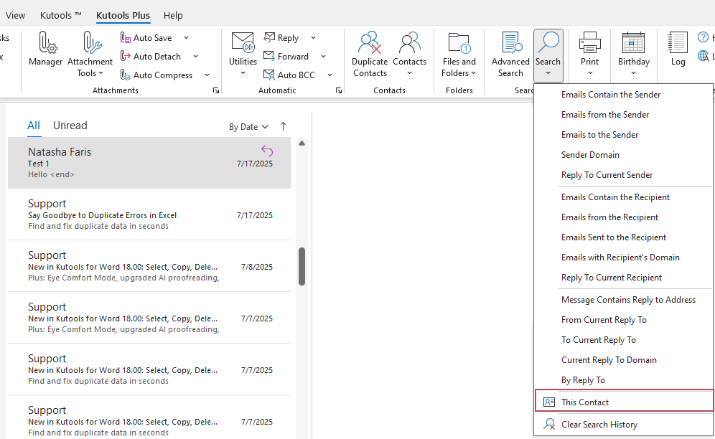Click the replied arrow icon on Natasha Faris email
715x439 pixels.
point(267,151)
